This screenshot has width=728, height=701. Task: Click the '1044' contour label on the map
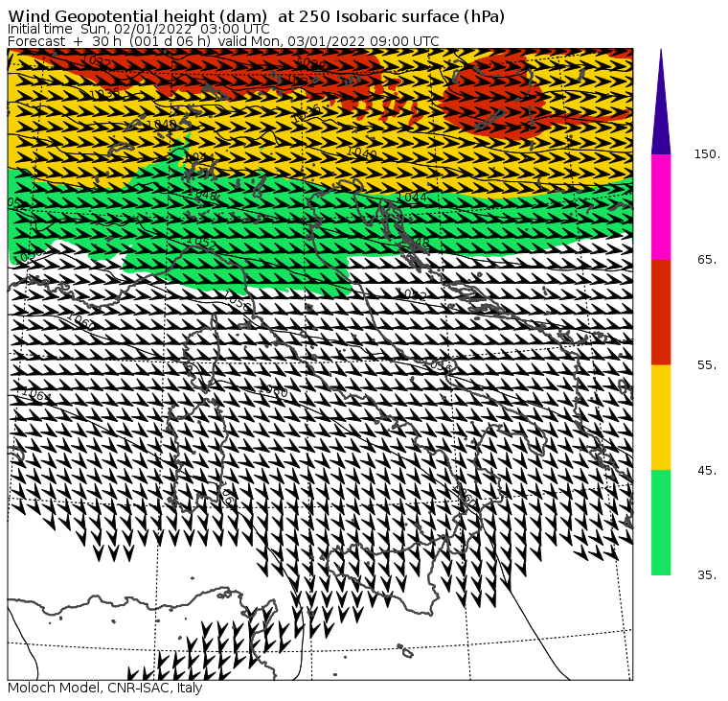click(x=412, y=198)
